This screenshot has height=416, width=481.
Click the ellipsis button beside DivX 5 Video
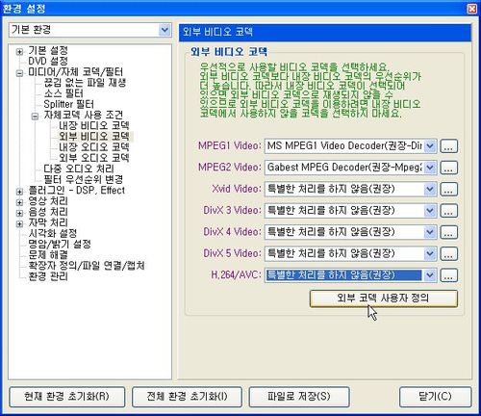pyautogui.click(x=448, y=254)
